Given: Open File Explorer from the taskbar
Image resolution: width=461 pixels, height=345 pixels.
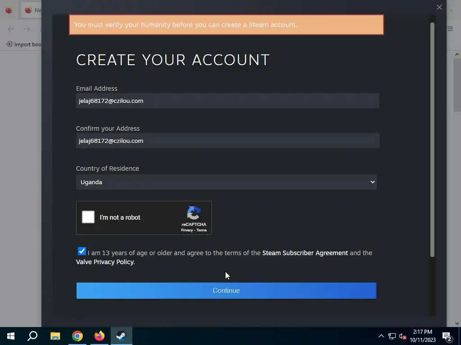Looking at the screenshot, I should (x=55, y=336).
